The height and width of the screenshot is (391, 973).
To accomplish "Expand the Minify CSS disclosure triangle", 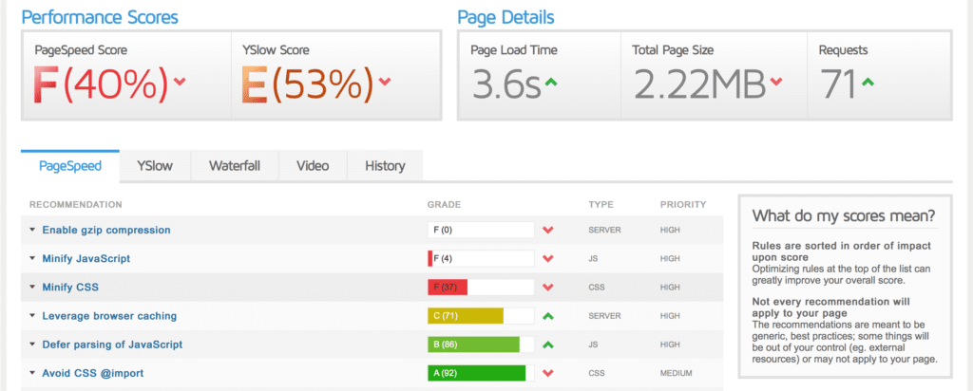I will point(32,288).
